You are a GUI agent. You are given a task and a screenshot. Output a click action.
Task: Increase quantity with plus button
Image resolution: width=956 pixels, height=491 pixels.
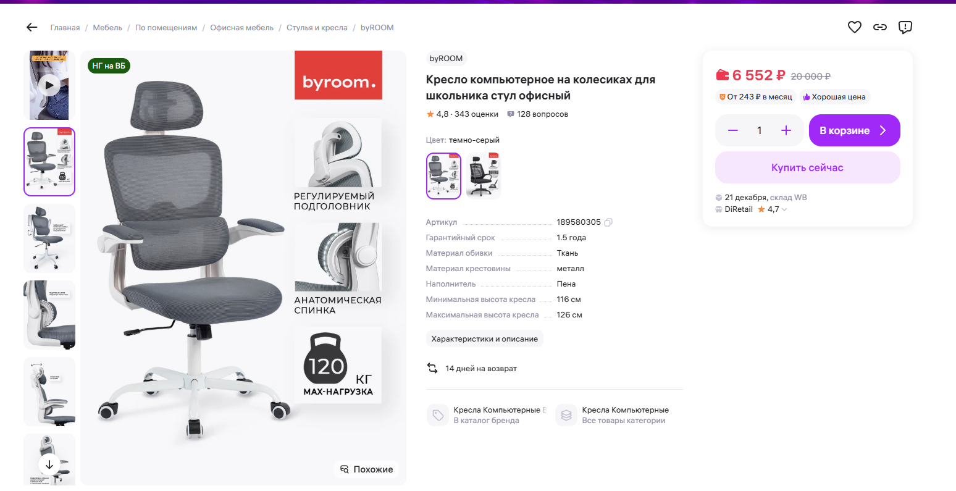click(786, 130)
